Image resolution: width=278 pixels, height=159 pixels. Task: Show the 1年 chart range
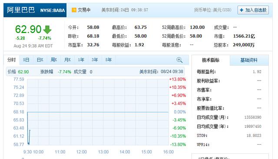(x=81, y=60)
